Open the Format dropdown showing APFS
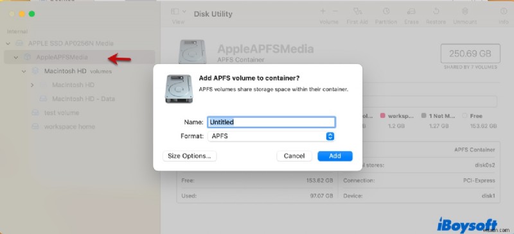Image resolution: width=514 pixels, height=234 pixels. click(x=271, y=136)
